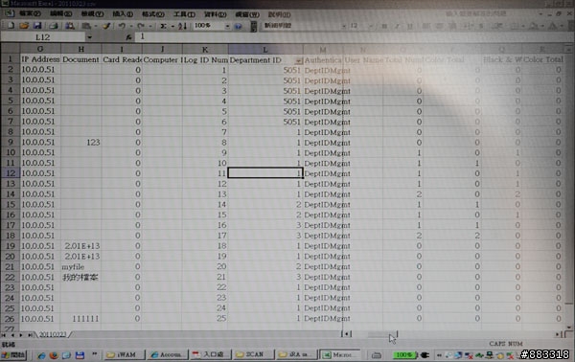Open the 工具(T) Tools menu
The width and height of the screenshot is (575, 362).
184,14
